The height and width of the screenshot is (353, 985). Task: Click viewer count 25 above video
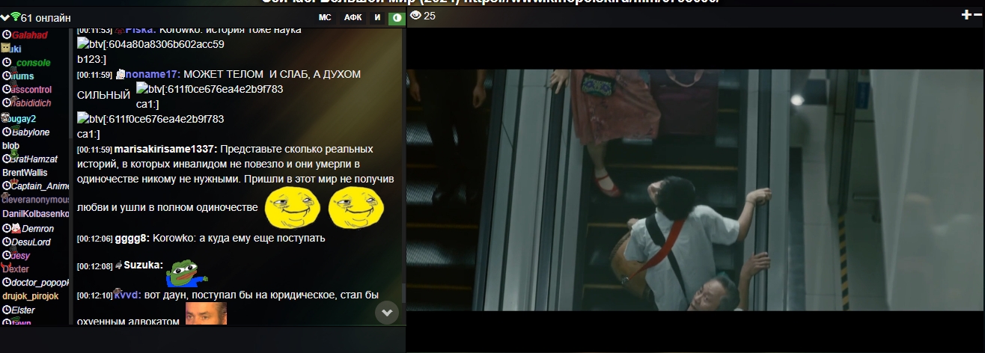coord(430,16)
